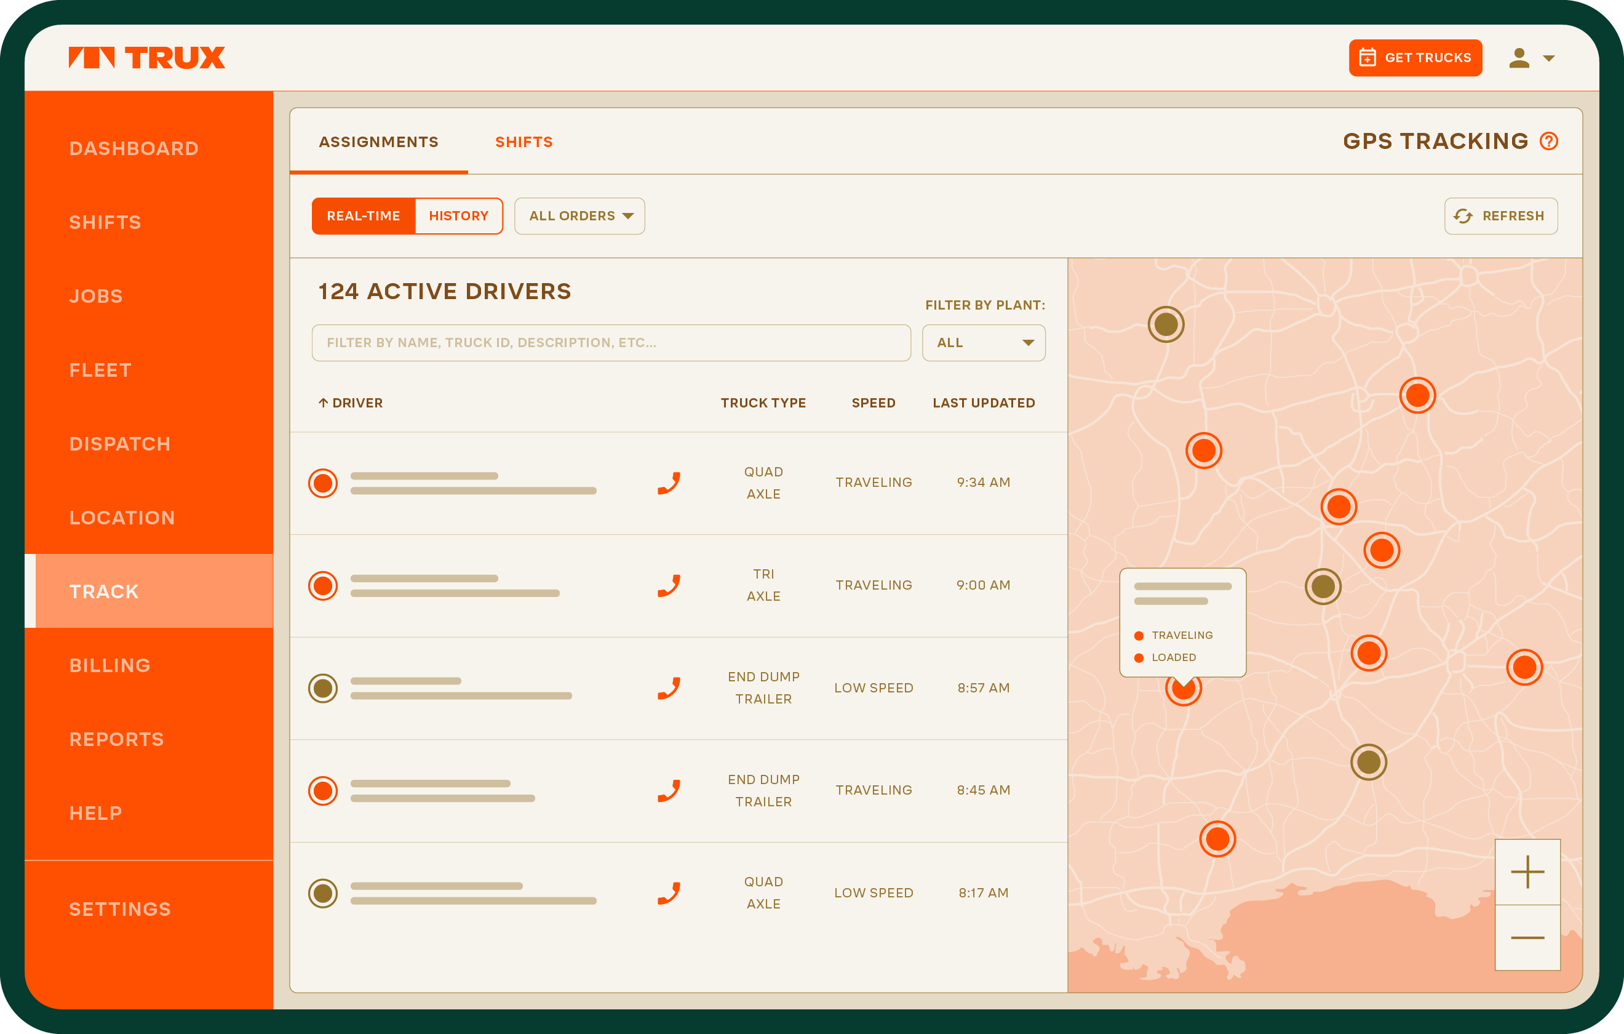
Task: Click phone icon in the 8:17 AM row
Action: point(668,893)
